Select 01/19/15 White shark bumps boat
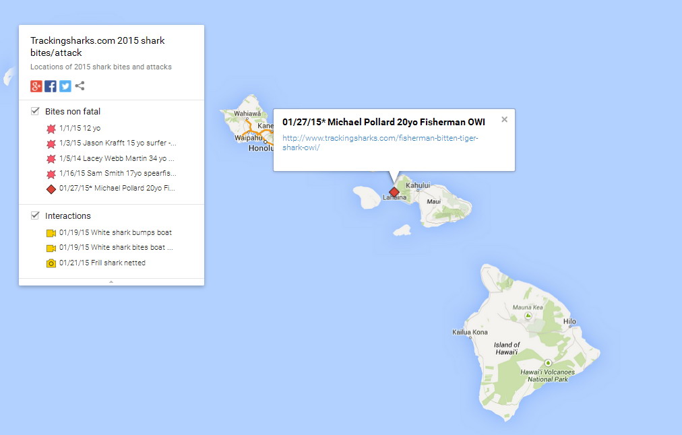This screenshot has width=682, height=435. click(x=116, y=232)
